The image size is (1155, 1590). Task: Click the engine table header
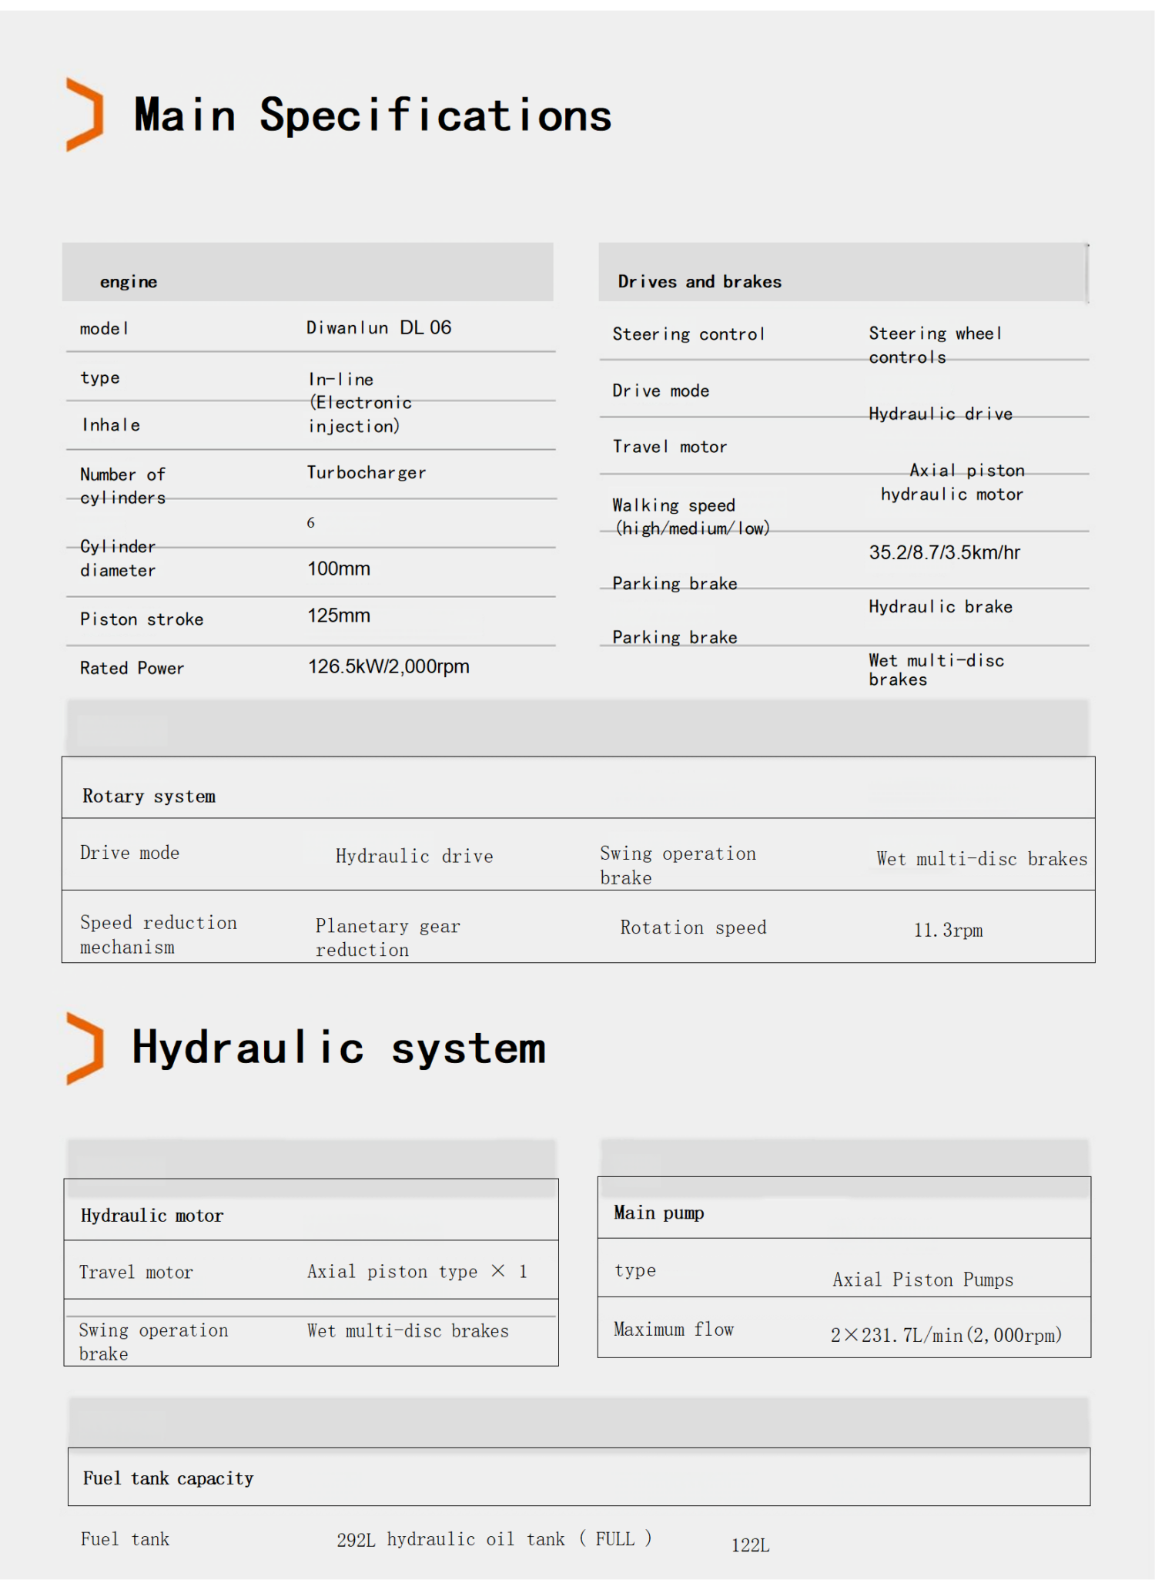click(307, 272)
